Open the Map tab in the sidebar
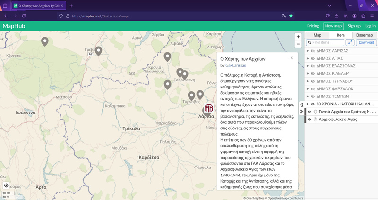This screenshot has height=200, width=378. pos(318,35)
